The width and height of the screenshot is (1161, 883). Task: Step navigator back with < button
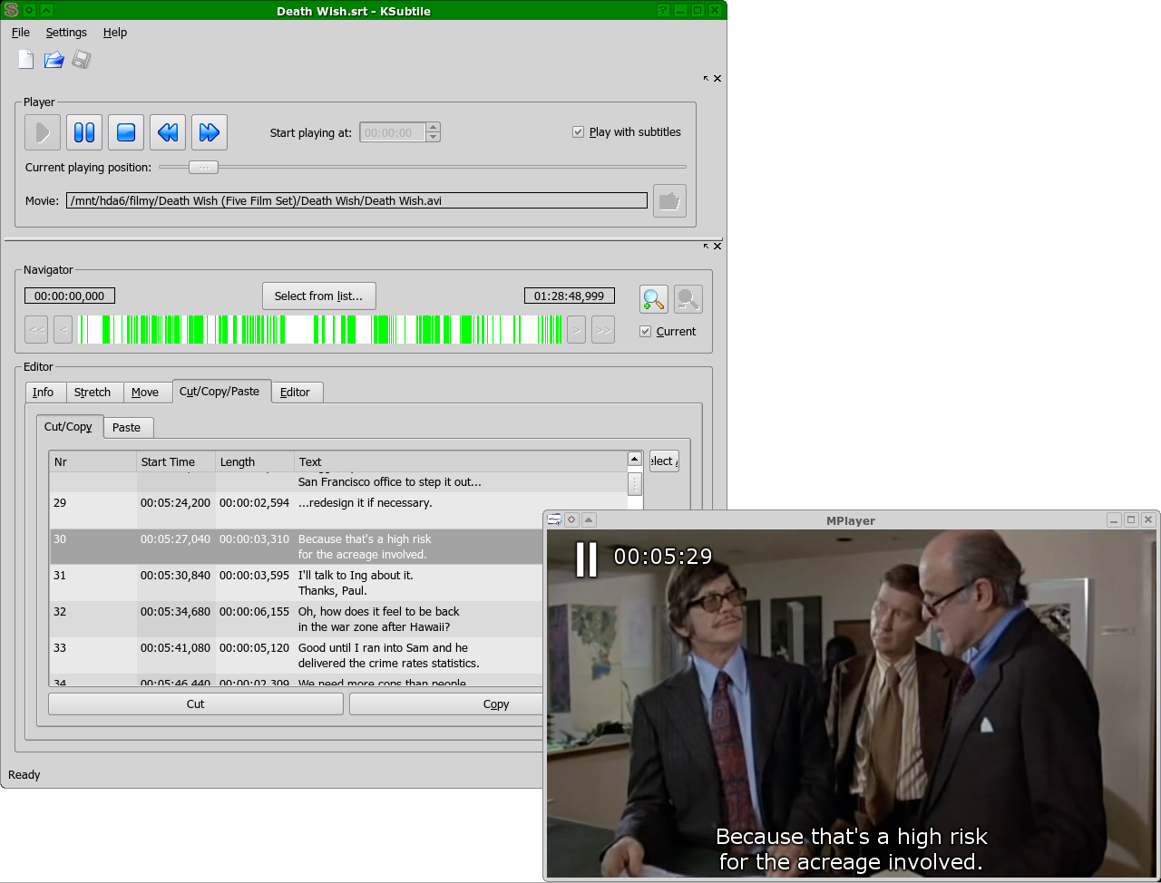click(x=63, y=329)
